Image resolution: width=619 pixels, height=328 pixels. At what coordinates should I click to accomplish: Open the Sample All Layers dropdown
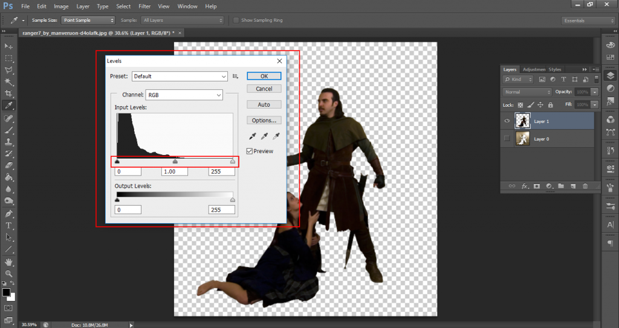point(183,20)
